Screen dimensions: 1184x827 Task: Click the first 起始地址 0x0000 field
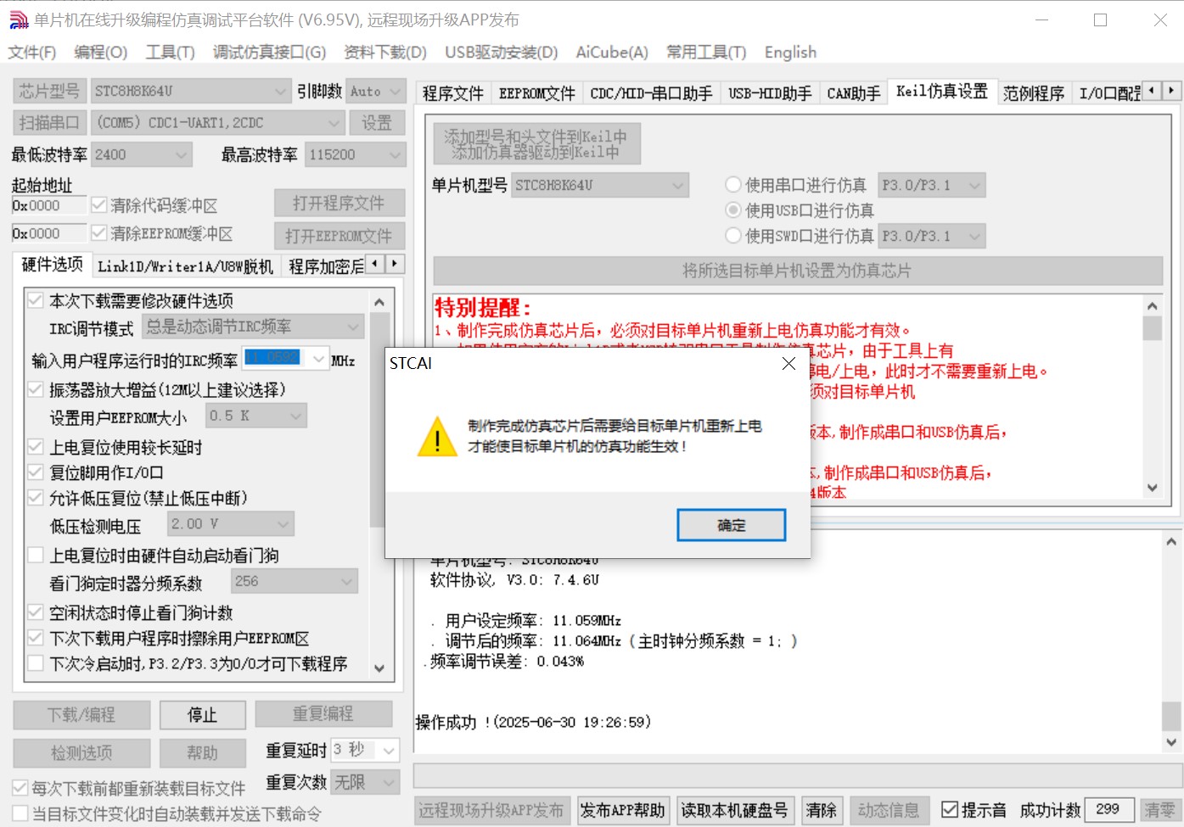point(48,205)
